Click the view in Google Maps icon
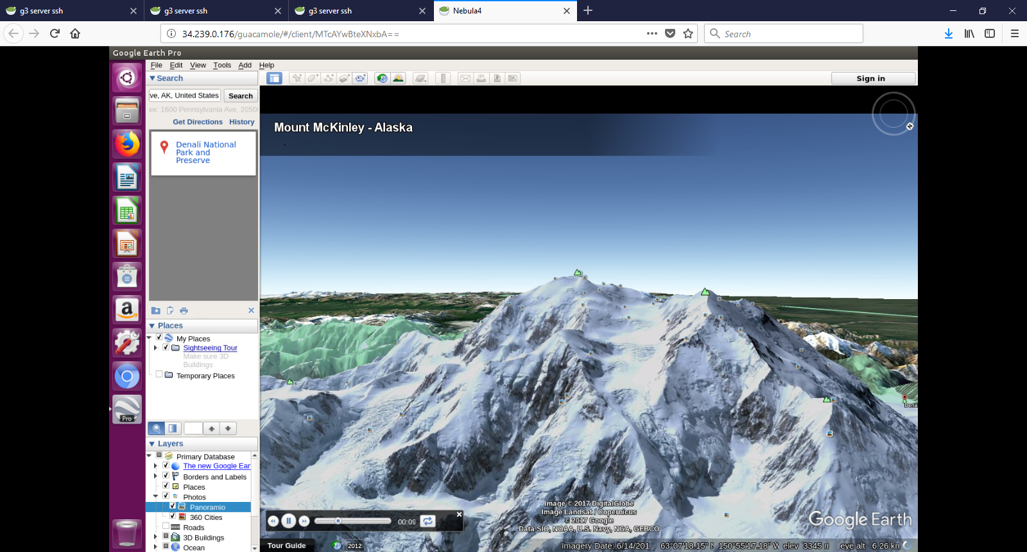The height and width of the screenshot is (552, 1027). click(512, 78)
